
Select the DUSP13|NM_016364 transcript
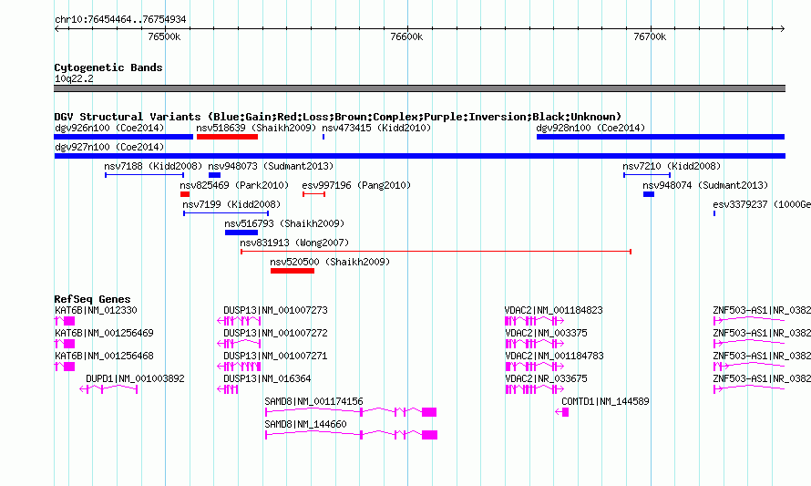228,389
